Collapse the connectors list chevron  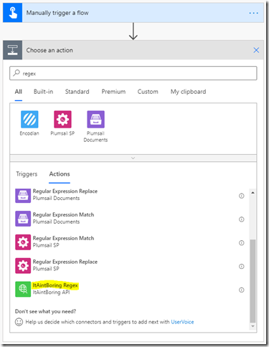click(x=133, y=158)
